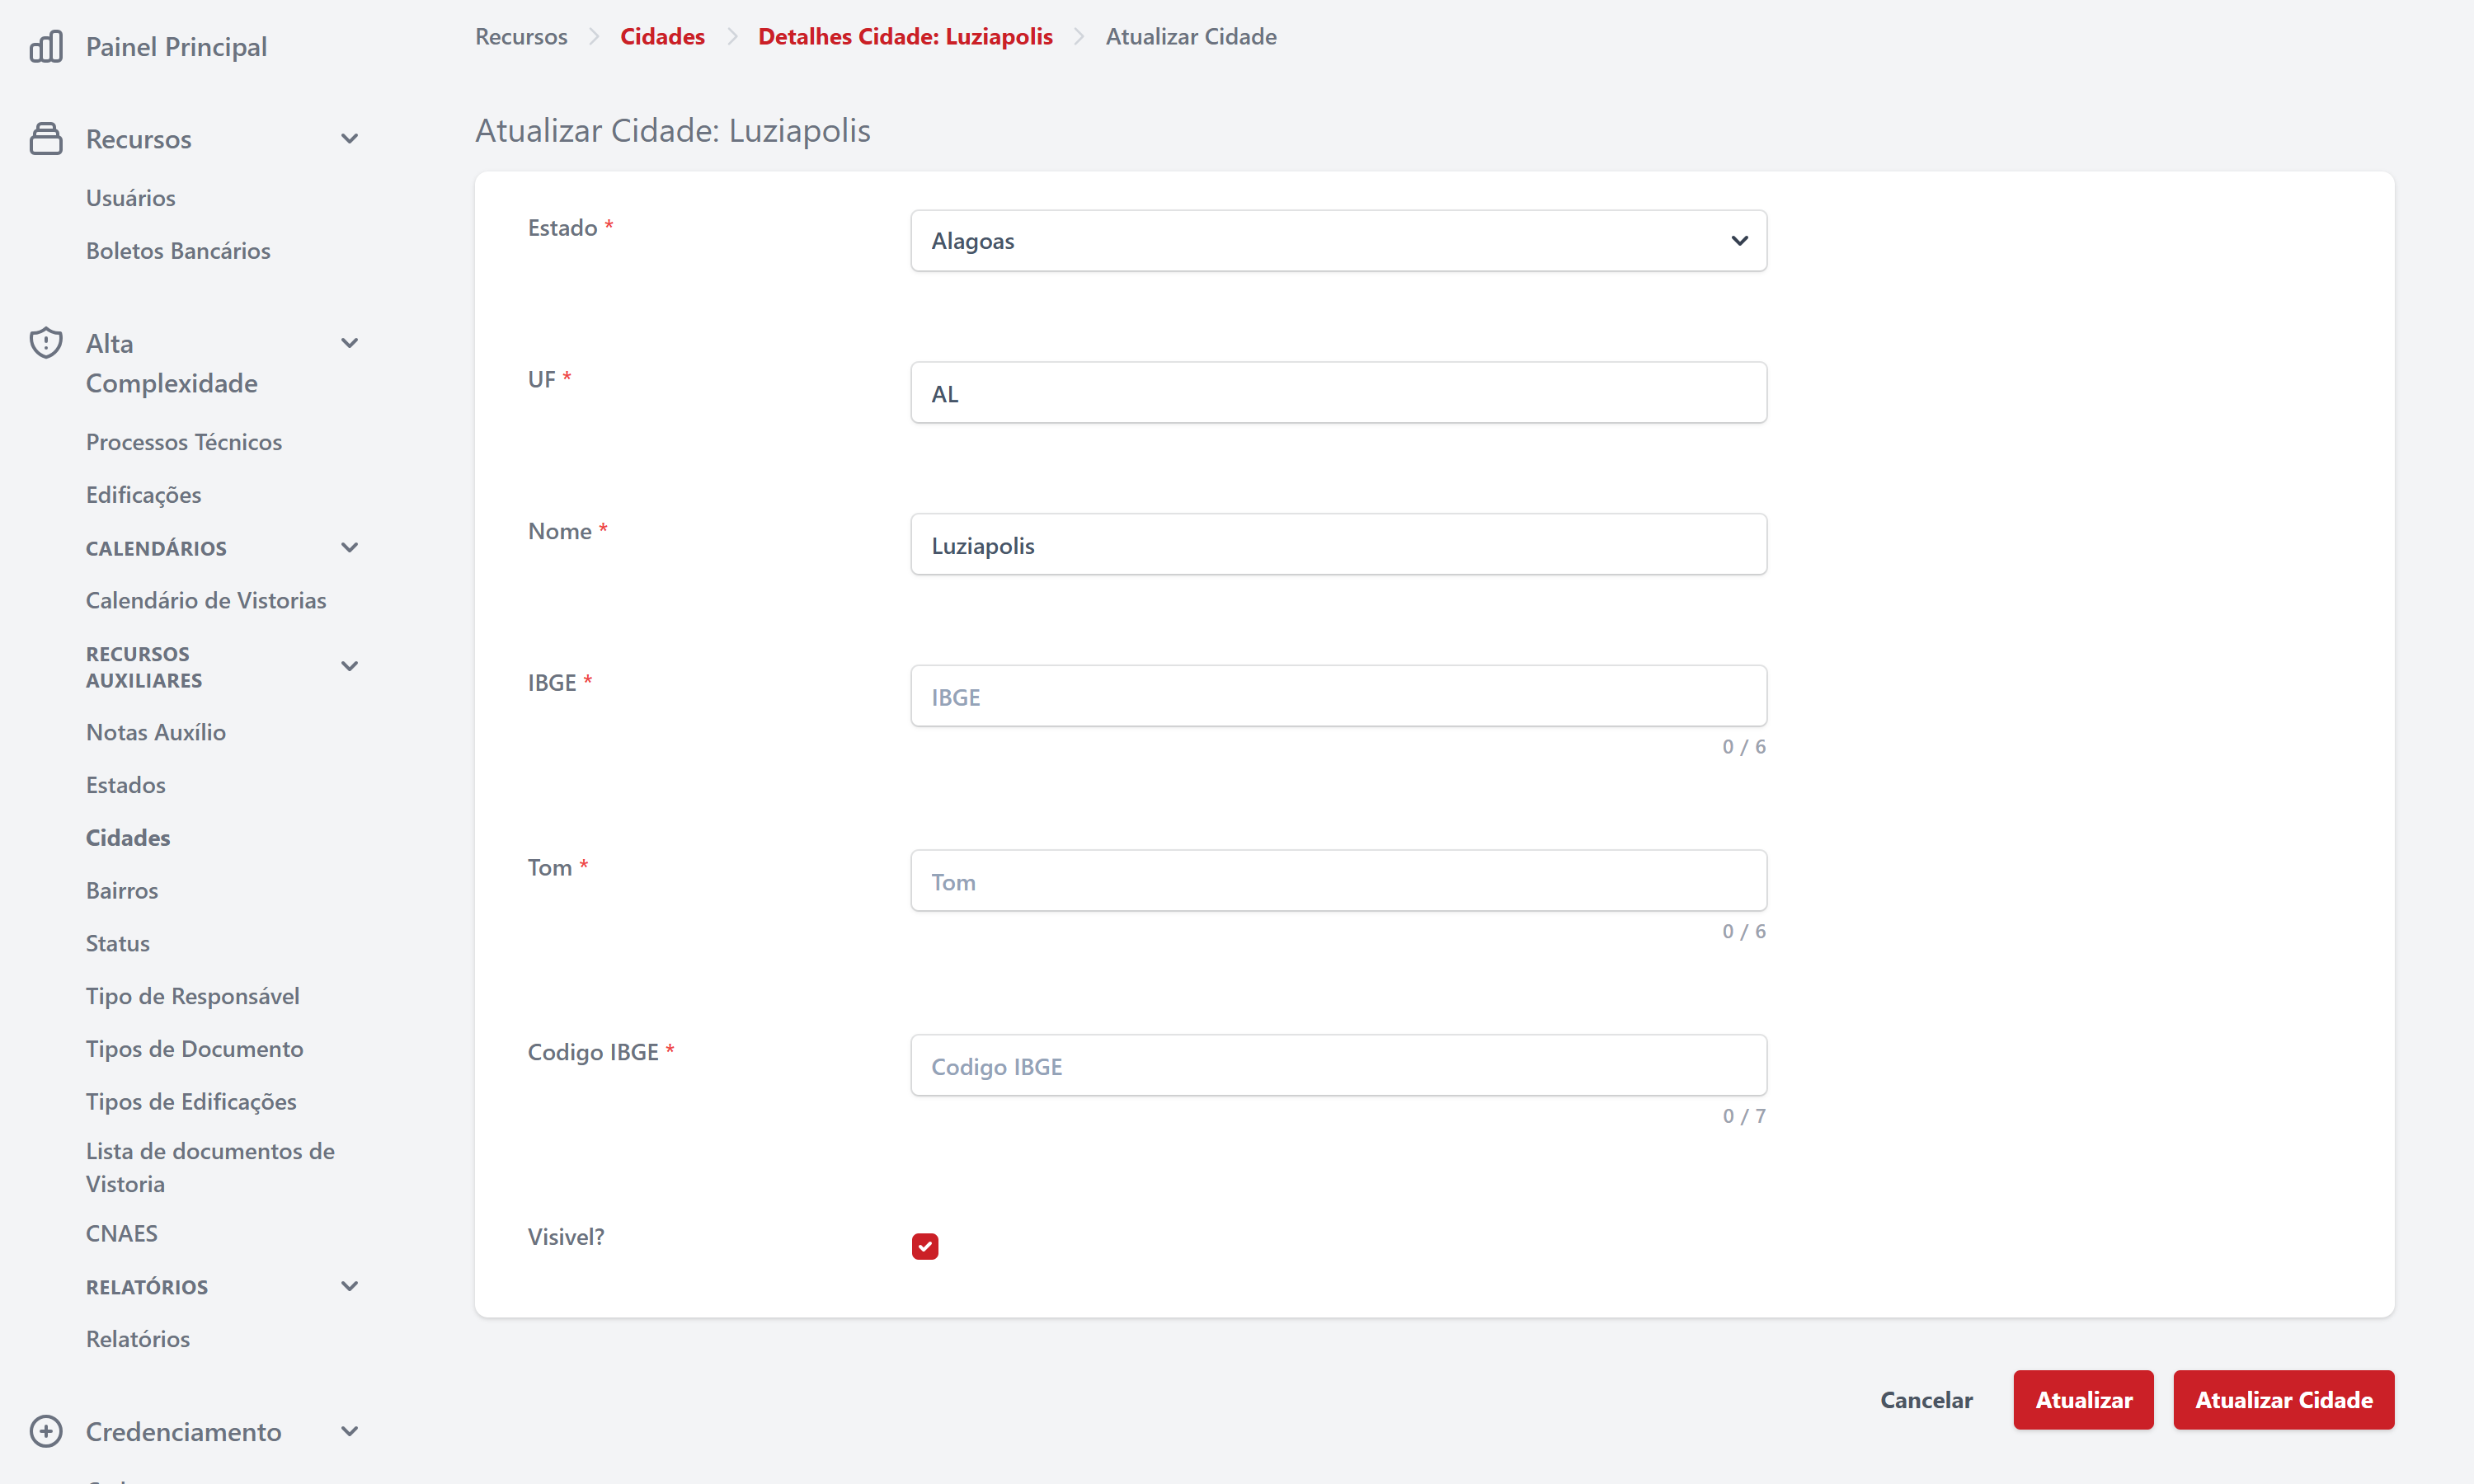
Task: Click into the Tom text field
Action: tap(1337, 881)
